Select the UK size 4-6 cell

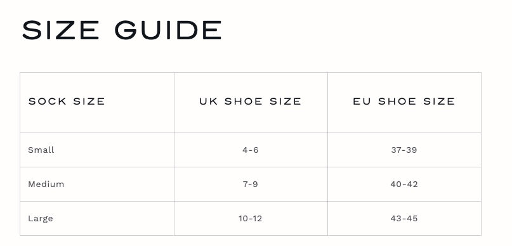251,150
